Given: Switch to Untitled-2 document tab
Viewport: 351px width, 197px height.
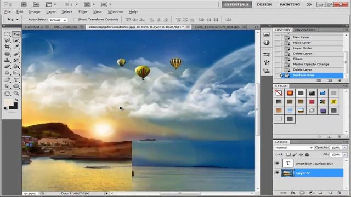Looking at the screenshot, I should [x=34, y=27].
